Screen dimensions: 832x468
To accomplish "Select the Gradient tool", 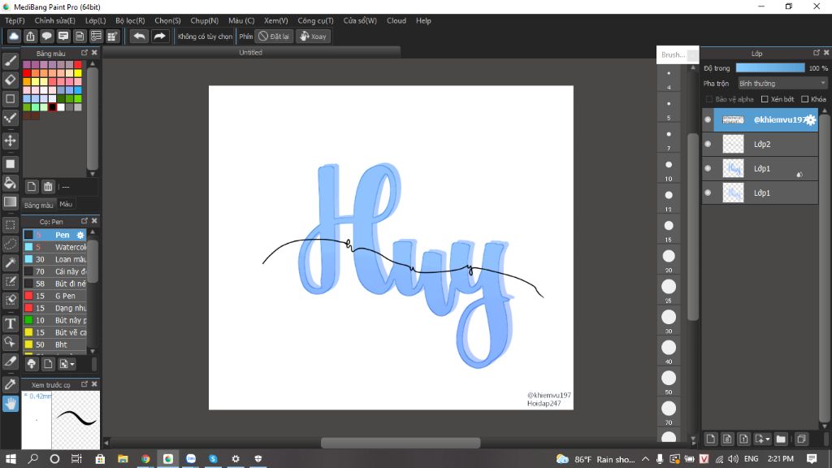I will point(10,201).
